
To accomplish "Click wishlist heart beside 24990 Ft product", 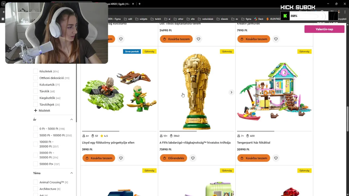I will pos(198,39).
